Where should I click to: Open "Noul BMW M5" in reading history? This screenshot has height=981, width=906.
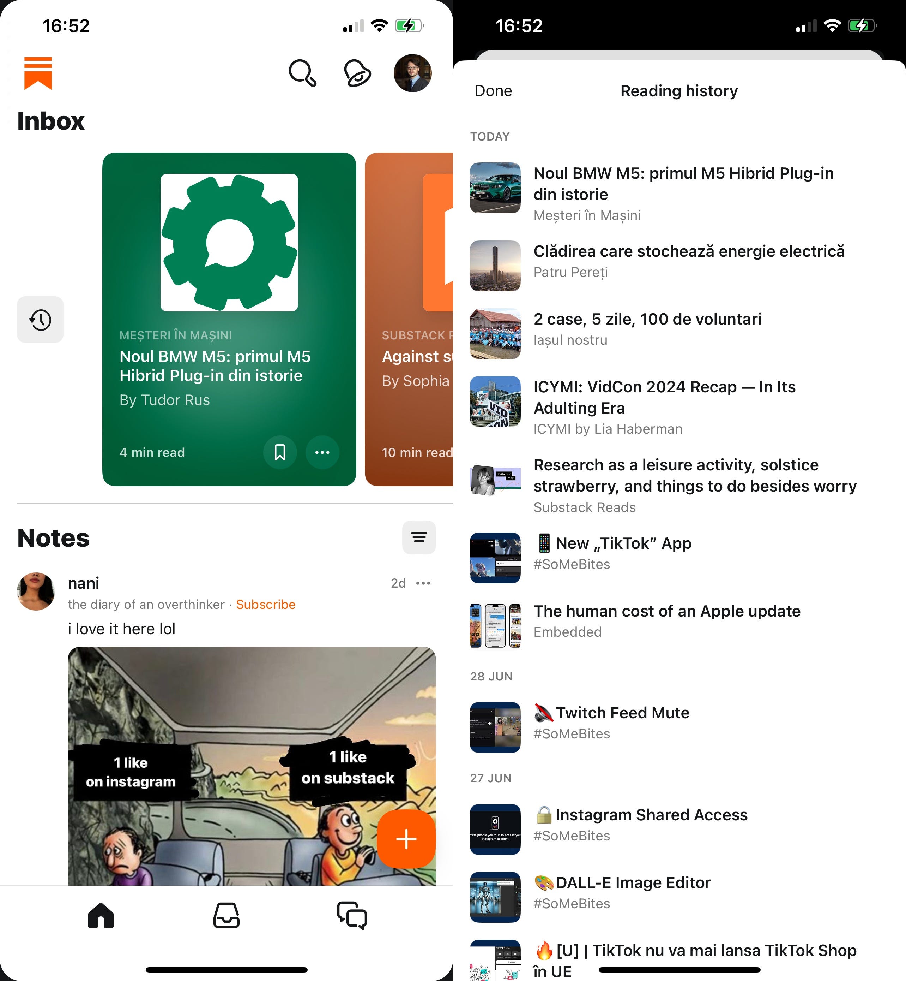(x=679, y=194)
